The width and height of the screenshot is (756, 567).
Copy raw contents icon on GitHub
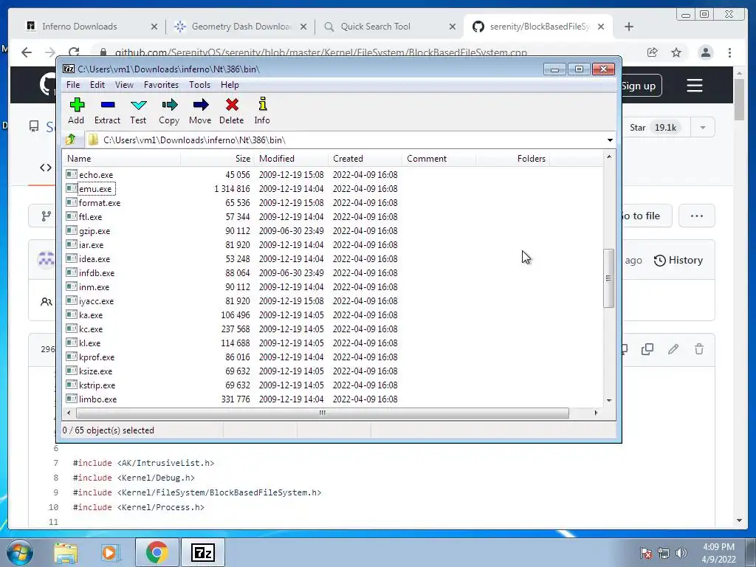click(x=647, y=349)
